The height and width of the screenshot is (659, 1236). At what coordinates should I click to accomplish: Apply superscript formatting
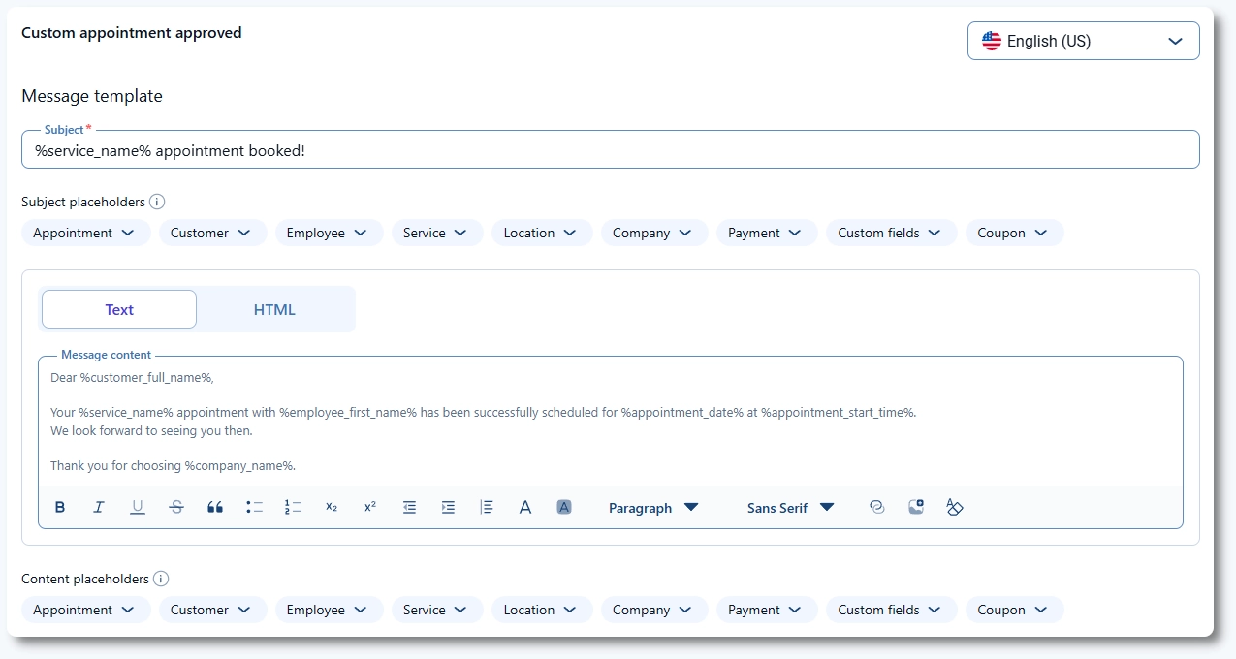(x=369, y=507)
